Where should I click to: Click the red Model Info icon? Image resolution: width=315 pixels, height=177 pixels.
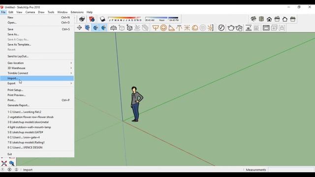[92, 19]
